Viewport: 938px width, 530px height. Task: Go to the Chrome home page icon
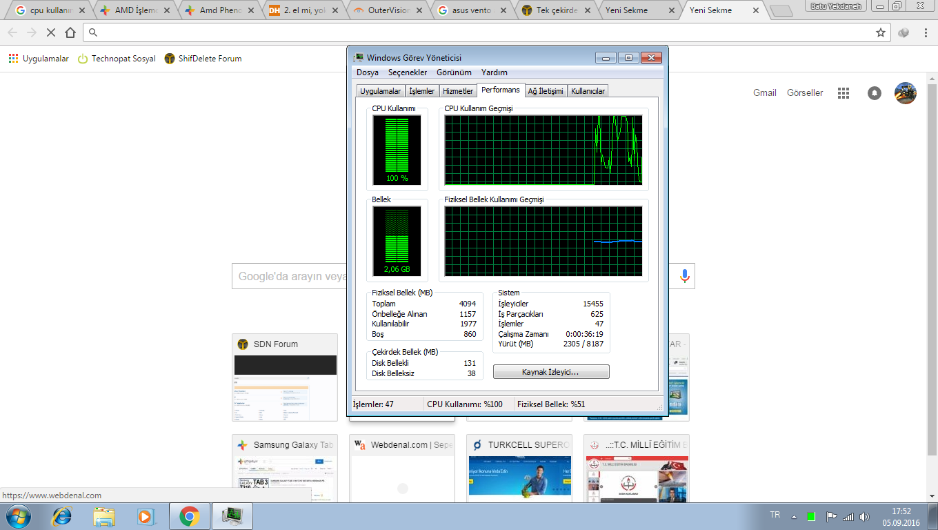[x=70, y=32]
